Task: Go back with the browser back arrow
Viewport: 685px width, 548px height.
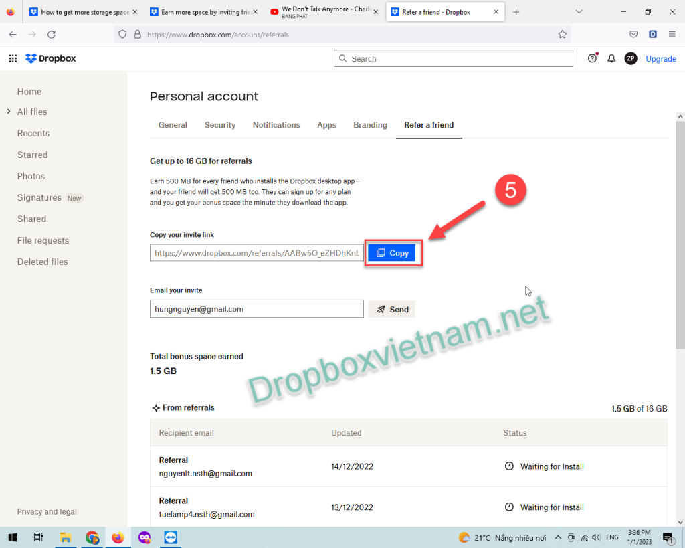Action: click(13, 35)
